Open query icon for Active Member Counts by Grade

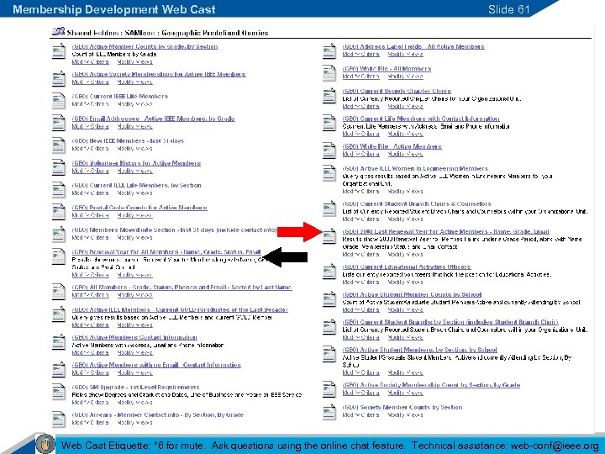59,51
